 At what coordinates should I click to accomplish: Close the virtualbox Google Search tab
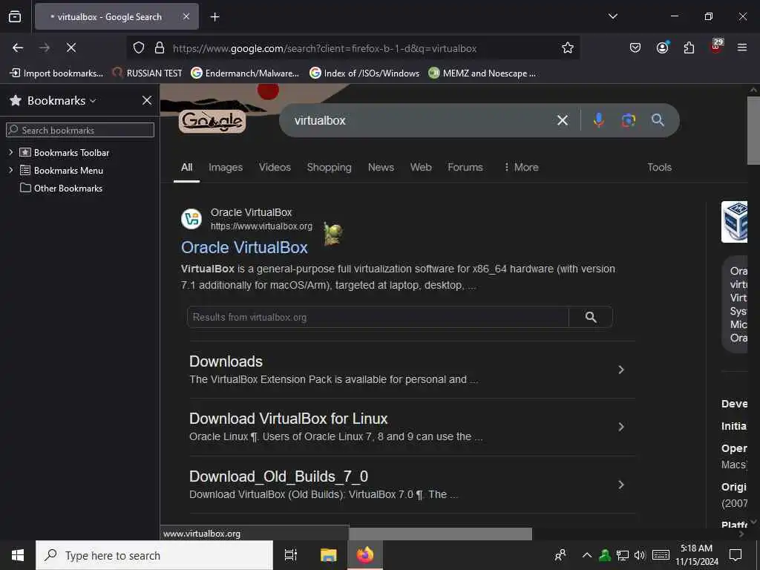[x=186, y=16]
